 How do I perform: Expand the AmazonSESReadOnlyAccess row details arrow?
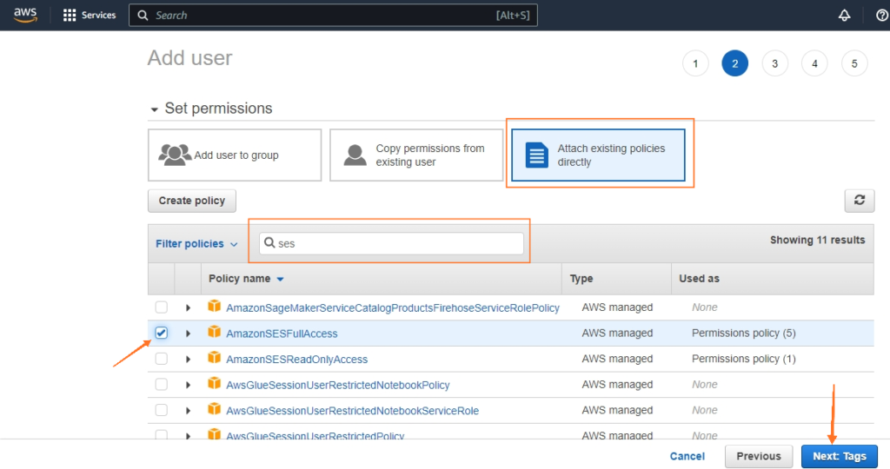coord(188,359)
